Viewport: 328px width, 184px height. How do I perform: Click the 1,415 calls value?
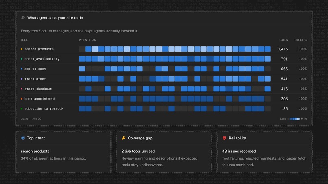pos(283,49)
